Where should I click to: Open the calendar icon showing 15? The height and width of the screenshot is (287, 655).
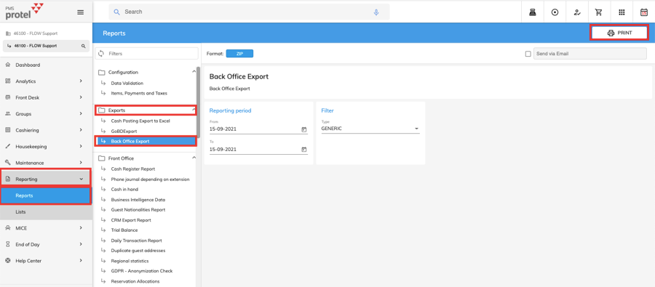click(644, 12)
